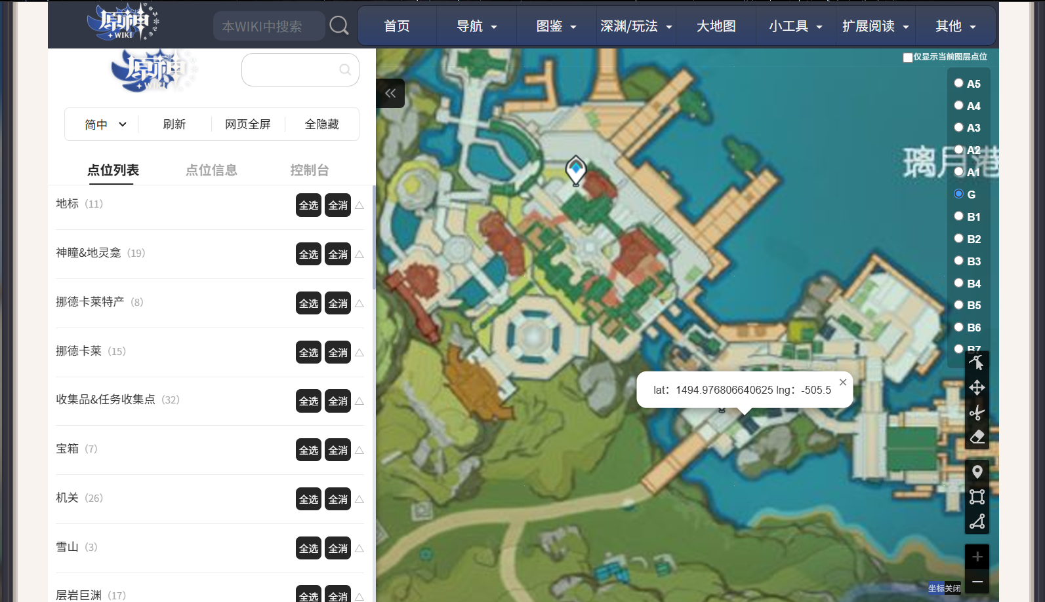Select the eraser remove tool

point(977,437)
